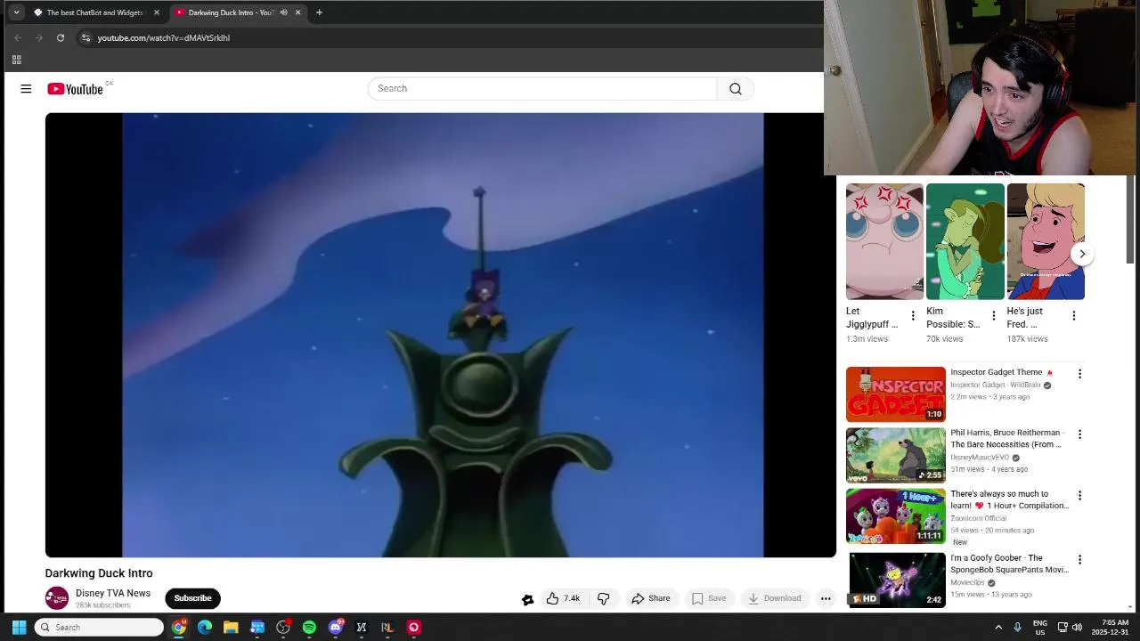Open the DisneyMusicVEVO channel link
The image size is (1140, 641).
[x=980, y=458]
